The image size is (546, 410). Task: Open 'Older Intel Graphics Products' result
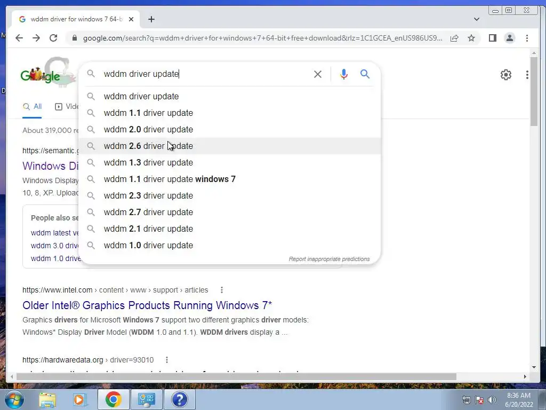coord(147,305)
